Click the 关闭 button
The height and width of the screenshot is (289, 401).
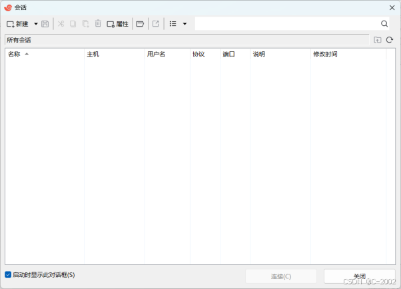point(360,276)
